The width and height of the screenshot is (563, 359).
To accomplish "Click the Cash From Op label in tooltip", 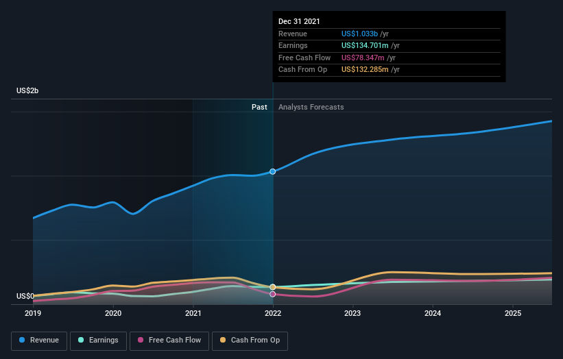I will pos(302,70).
